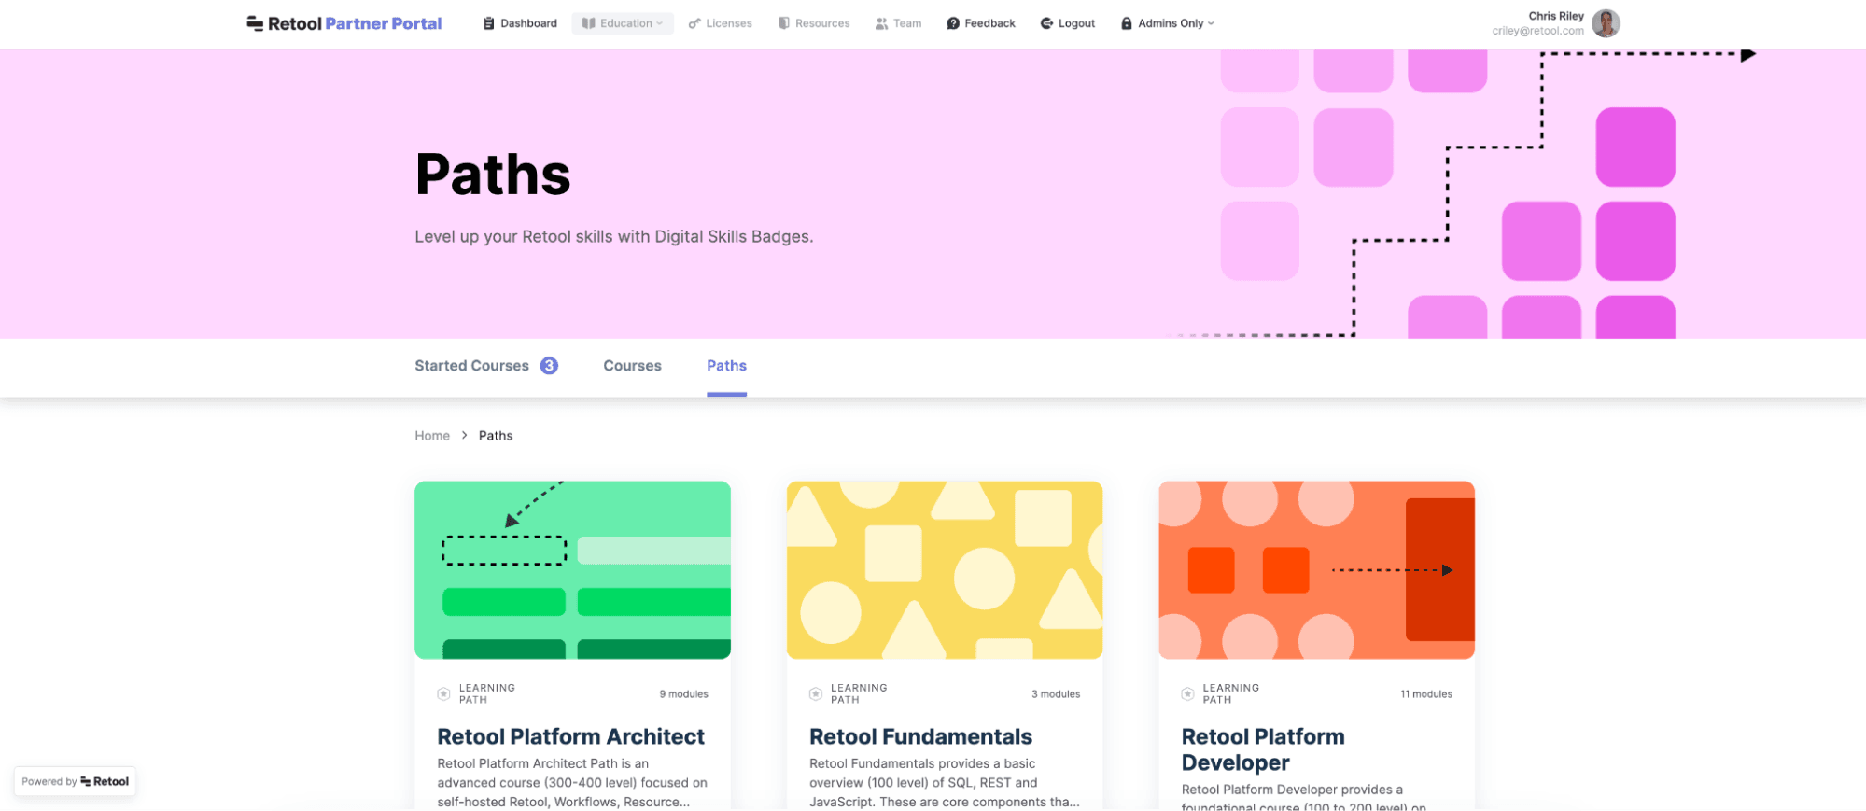Click the Team people icon

(x=881, y=23)
